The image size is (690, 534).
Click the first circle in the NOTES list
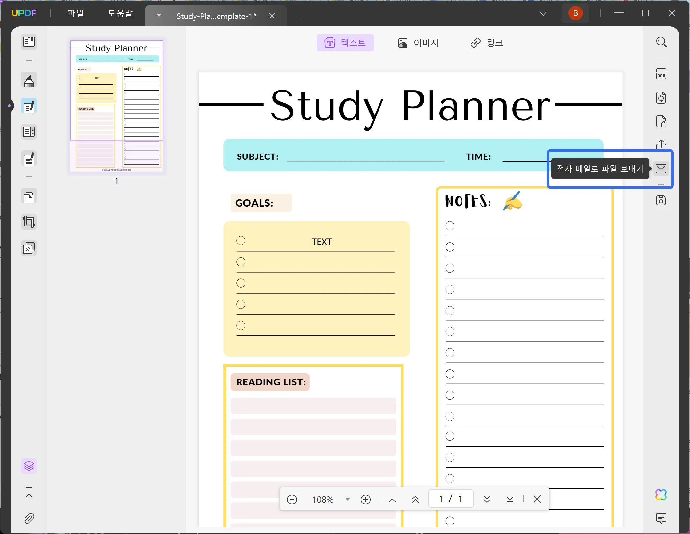tap(450, 226)
